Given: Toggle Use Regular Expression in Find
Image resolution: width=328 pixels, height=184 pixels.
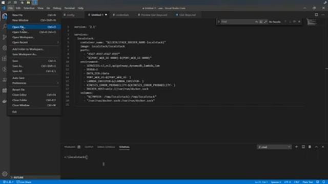Looking at the screenshot, I should pos(265,21).
